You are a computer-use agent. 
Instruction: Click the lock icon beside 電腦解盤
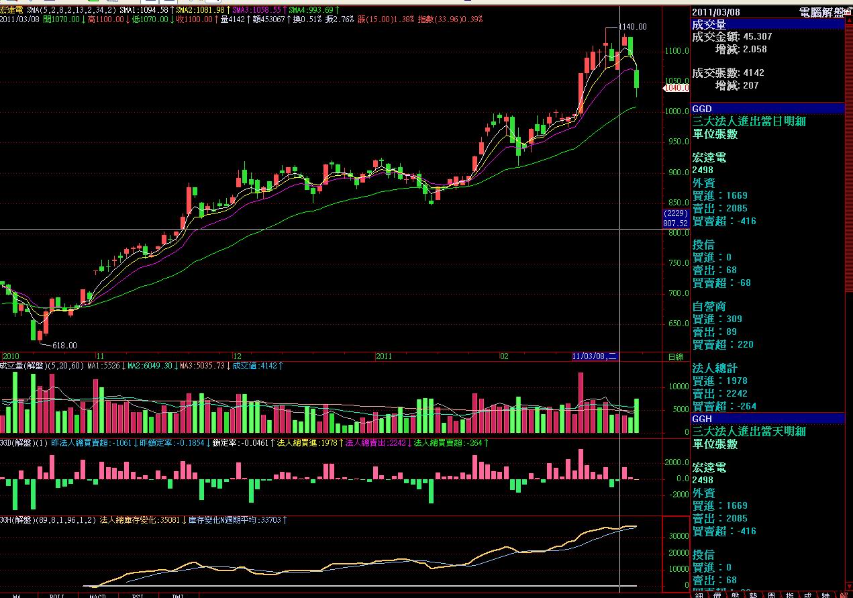pyautogui.click(x=848, y=12)
